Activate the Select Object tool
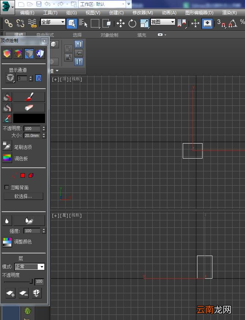This screenshot has height=320, width=245. pos(72,23)
